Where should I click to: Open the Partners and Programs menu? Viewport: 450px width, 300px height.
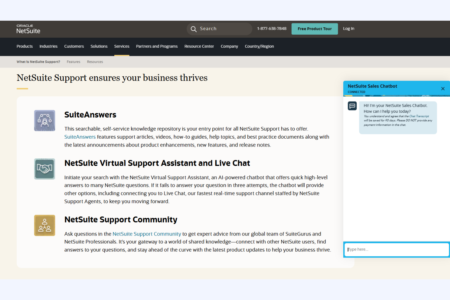coord(157,46)
